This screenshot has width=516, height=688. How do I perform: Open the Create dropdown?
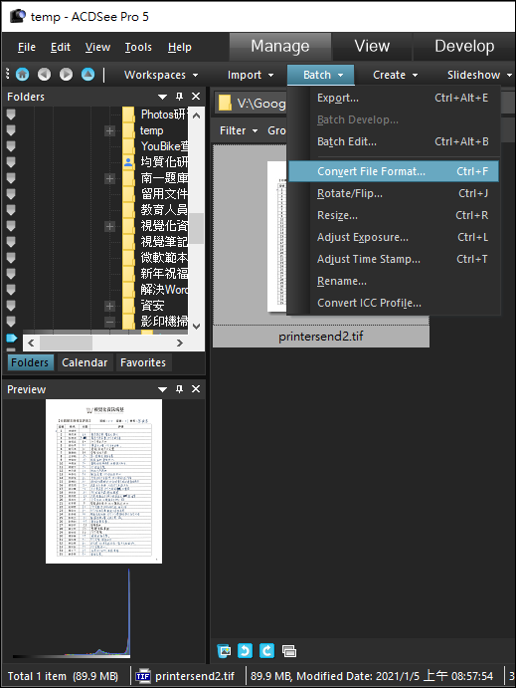(395, 75)
